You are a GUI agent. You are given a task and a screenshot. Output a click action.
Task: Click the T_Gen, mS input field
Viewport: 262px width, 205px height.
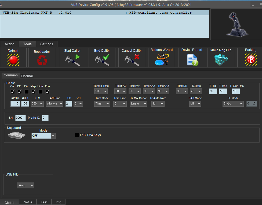click(236, 91)
